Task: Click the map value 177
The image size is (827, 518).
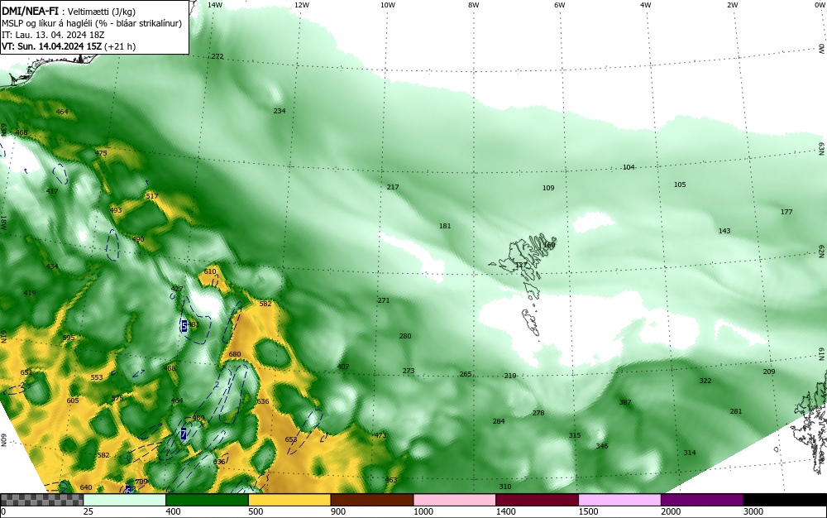Action: pyautogui.click(x=786, y=212)
